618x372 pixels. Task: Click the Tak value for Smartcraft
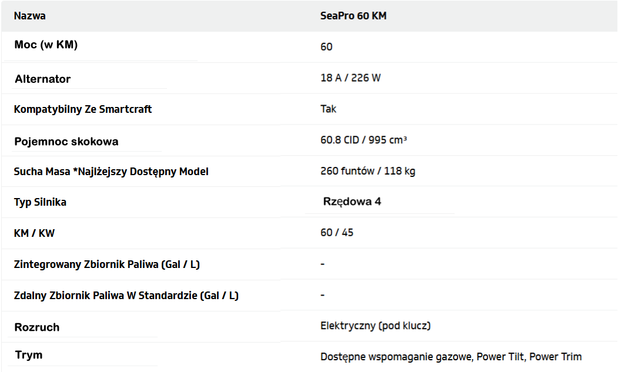coord(328,109)
